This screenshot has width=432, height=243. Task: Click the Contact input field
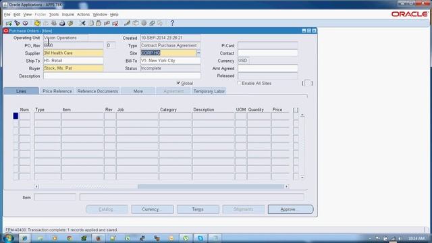[x=268, y=53]
